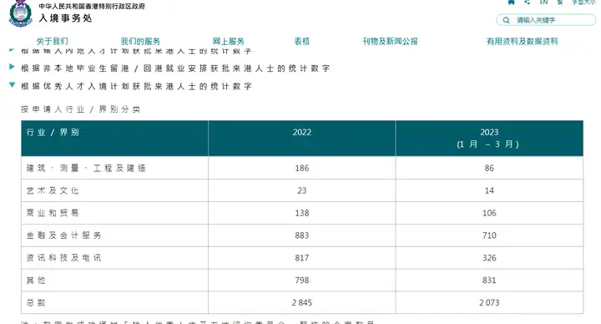
Task: Click the 艺术及文化 row label
Action: click(53, 190)
